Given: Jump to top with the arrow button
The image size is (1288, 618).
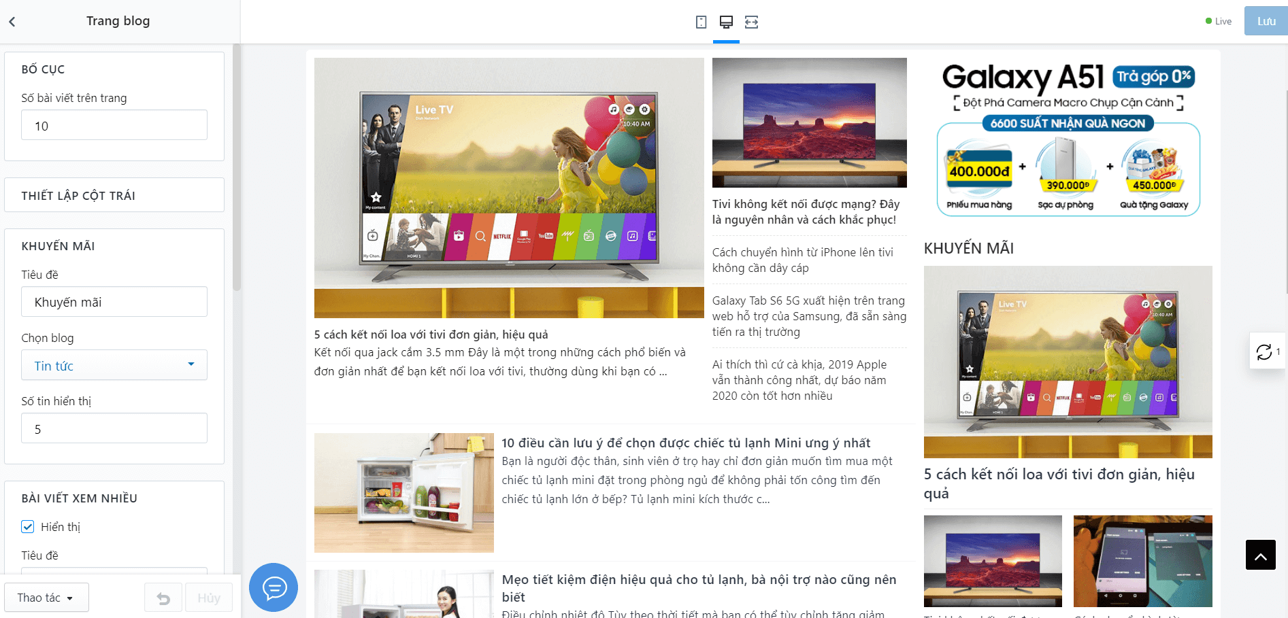Looking at the screenshot, I should [1261, 555].
